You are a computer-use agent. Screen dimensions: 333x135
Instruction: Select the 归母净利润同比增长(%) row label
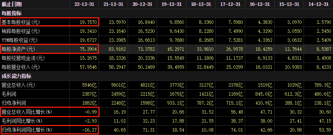27,130
